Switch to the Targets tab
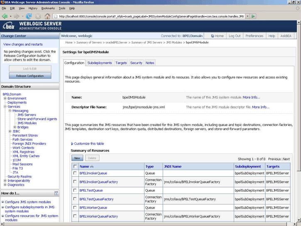Viewport: 301px width, 226px height. tap(121, 63)
